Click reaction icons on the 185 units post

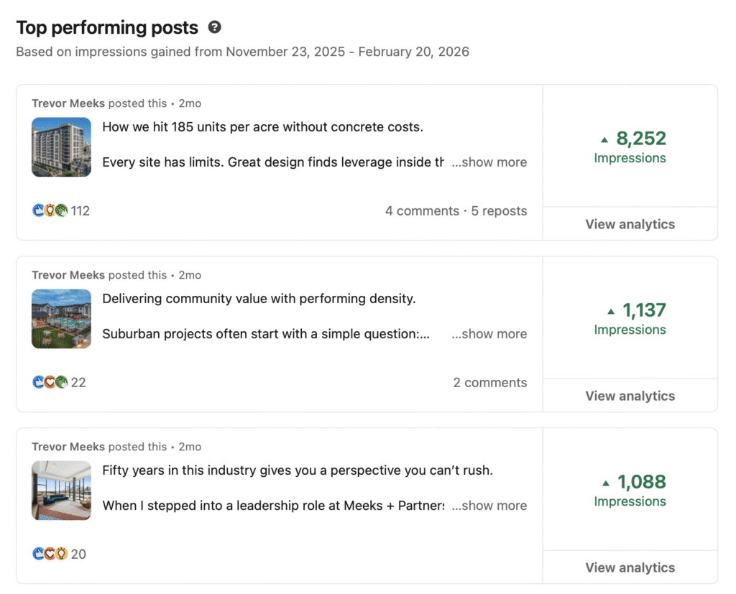50,211
